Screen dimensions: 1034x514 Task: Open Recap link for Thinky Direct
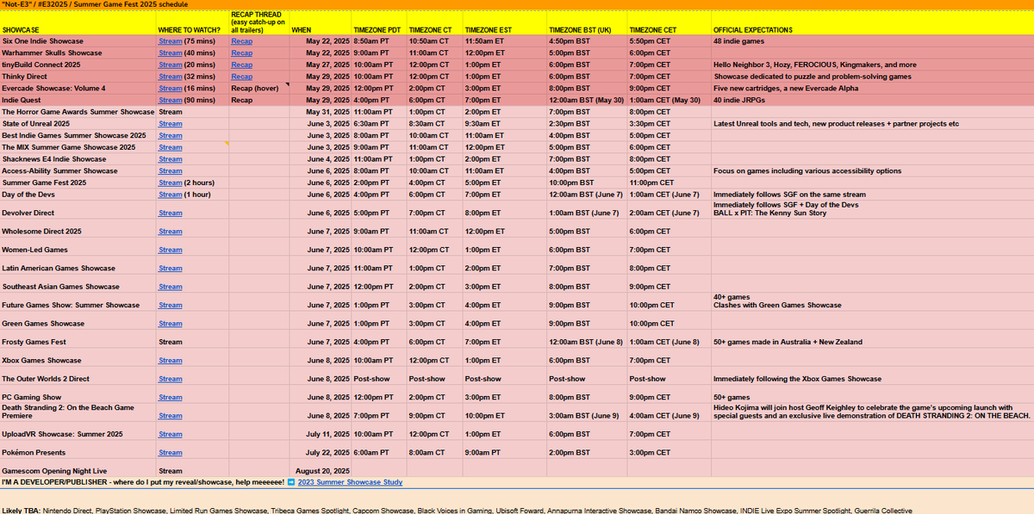coord(241,77)
